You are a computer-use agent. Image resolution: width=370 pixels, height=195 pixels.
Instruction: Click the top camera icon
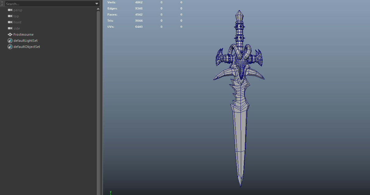point(10,16)
